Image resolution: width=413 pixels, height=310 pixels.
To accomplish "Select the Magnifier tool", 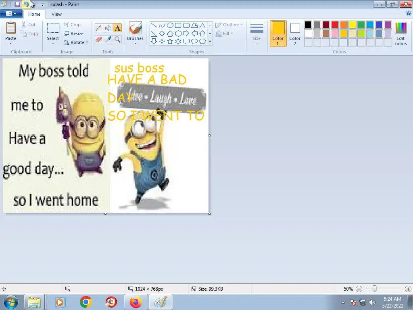I will pyautogui.click(x=117, y=40).
